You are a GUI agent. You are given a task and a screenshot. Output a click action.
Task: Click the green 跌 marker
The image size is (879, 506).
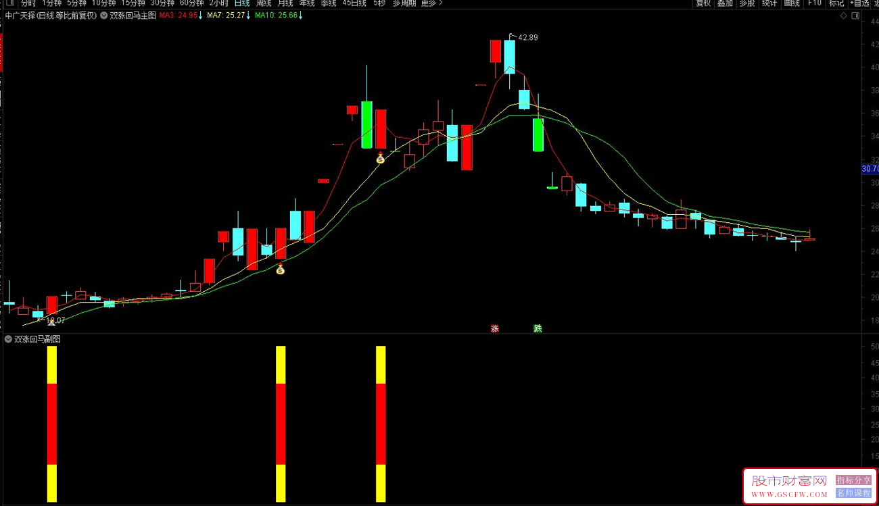coord(538,328)
